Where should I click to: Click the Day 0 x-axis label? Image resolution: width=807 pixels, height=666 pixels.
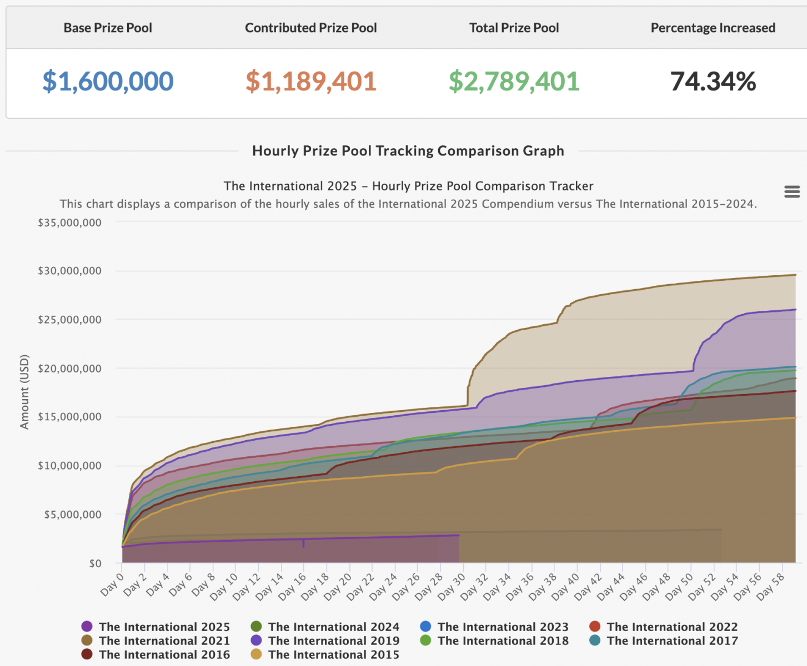coord(112,584)
